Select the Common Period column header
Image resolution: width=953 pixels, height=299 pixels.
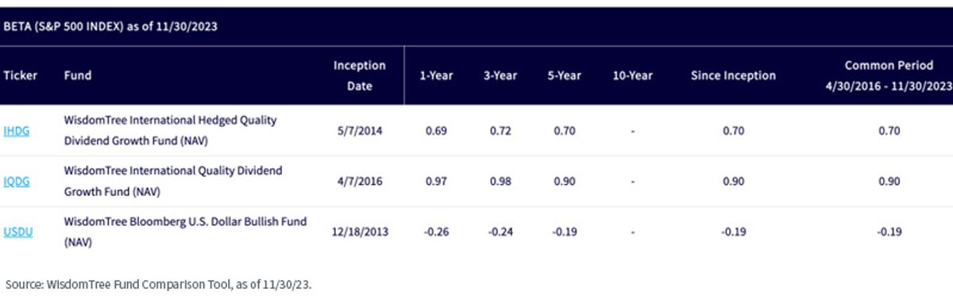(x=889, y=76)
